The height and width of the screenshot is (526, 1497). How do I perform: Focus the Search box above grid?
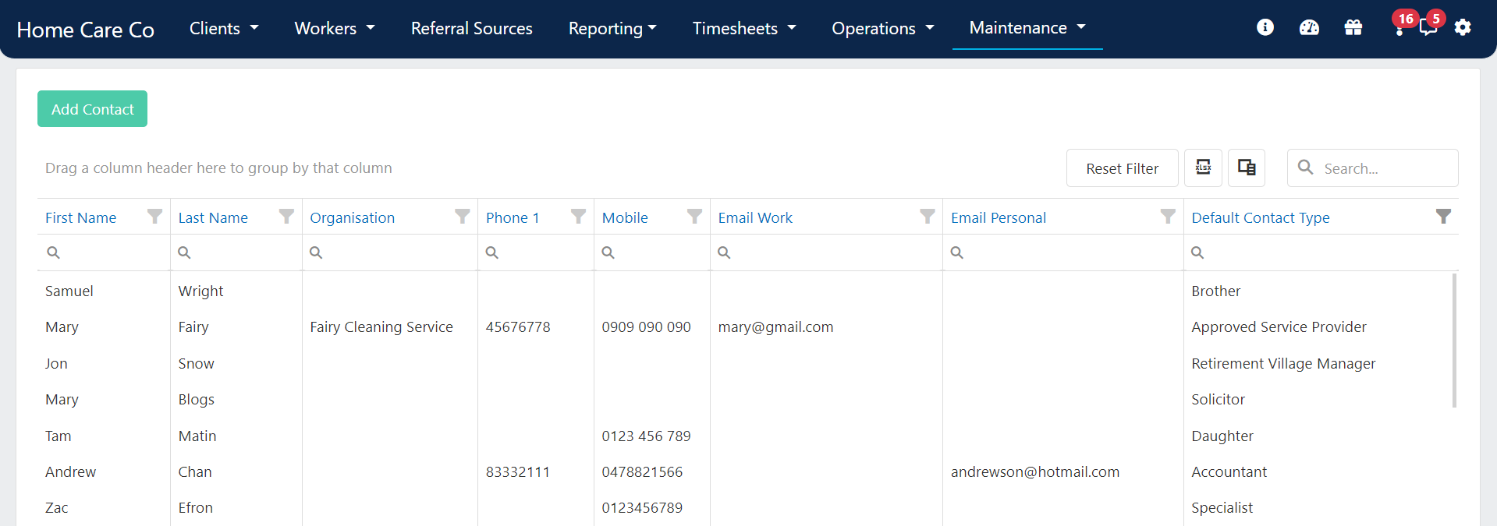coord(1373,168)
